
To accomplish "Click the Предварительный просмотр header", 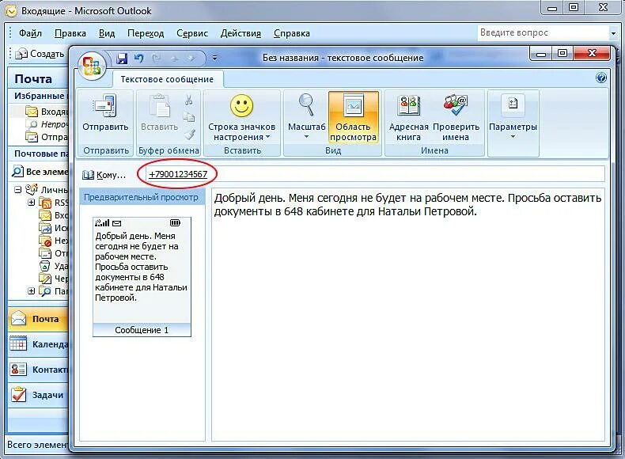I will point(142,197).
